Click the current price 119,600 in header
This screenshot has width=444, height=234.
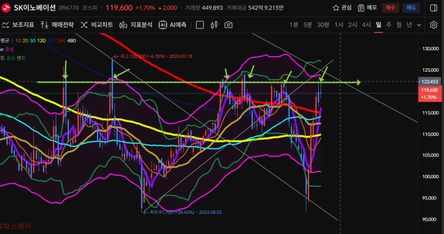(119, 8)
